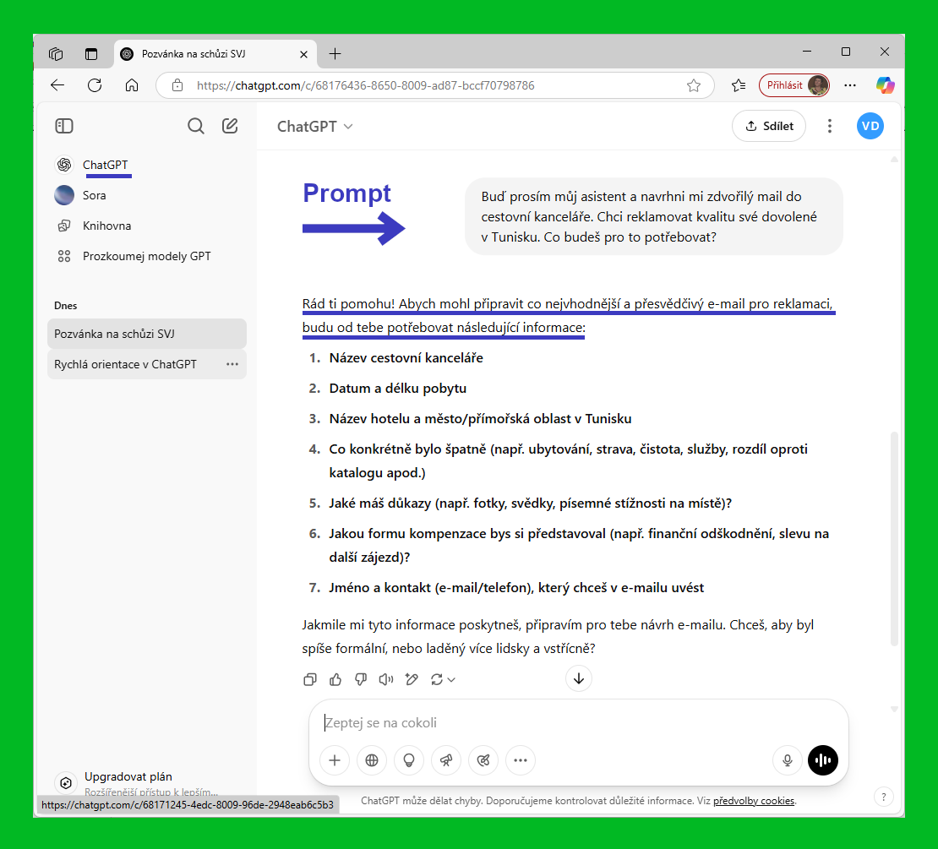Open chat search magnifier icon

[x=196, y=126]
